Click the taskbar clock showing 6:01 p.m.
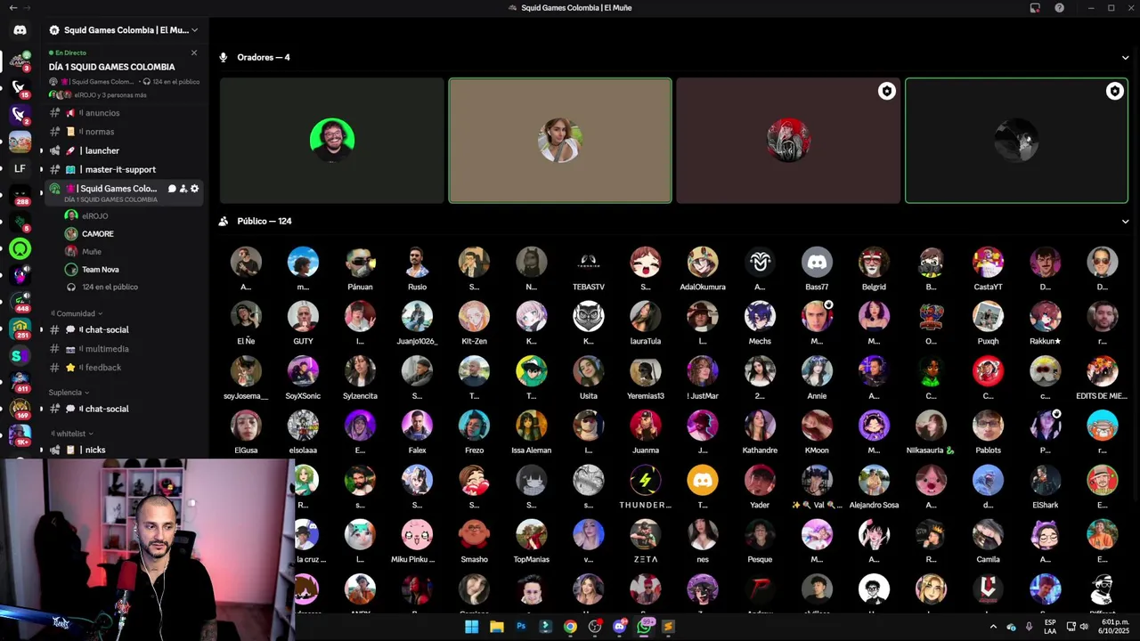Screen dimensions: 1140x641 1115,627
